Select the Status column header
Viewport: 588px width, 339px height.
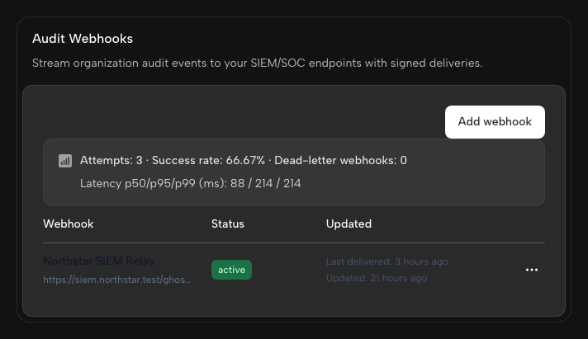[228, 224]
